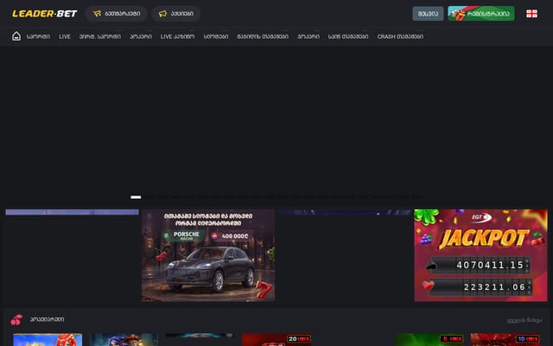Image resolution: width=553 pixels, height=346 pixels.
Task: Open the slot thumbnail with 10 lines badge
Action: point(505,340)
